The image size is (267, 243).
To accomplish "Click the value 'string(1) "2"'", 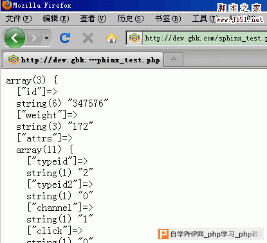I will (60, 173).
